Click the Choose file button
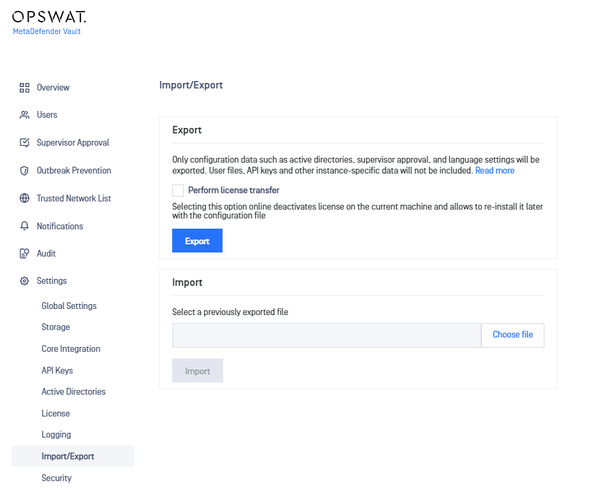Viewport: 605px width, 492px height. tap(512, 335)
